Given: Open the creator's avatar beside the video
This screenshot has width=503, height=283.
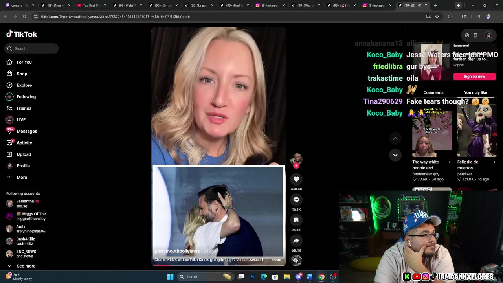Looking at the screenshot, I should click(296, 158).
